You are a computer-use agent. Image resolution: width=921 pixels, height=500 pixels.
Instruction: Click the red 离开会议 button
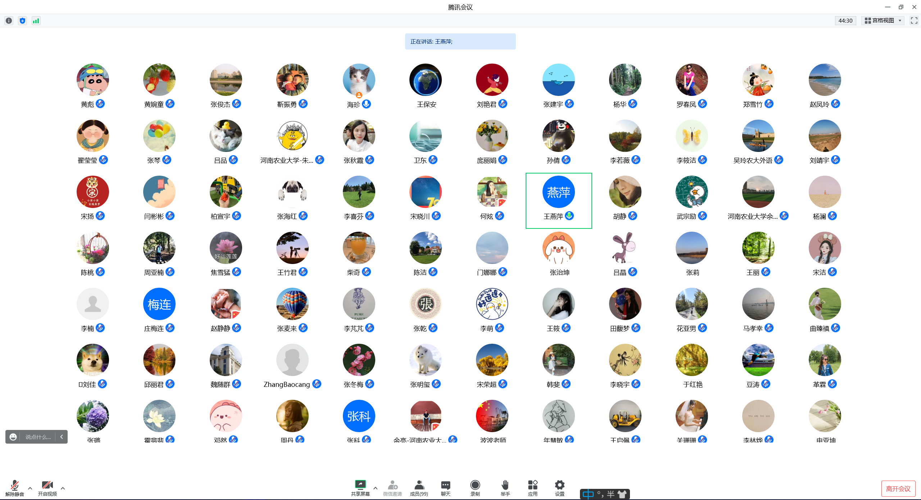tap(898, 489)
